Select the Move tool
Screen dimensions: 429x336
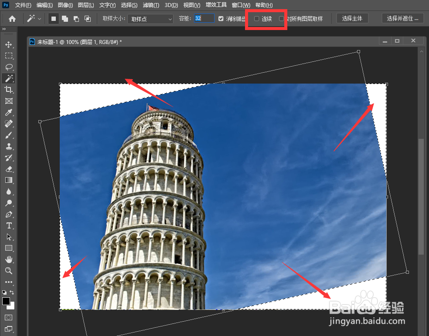pyautogui.click(x=9, y=44)
